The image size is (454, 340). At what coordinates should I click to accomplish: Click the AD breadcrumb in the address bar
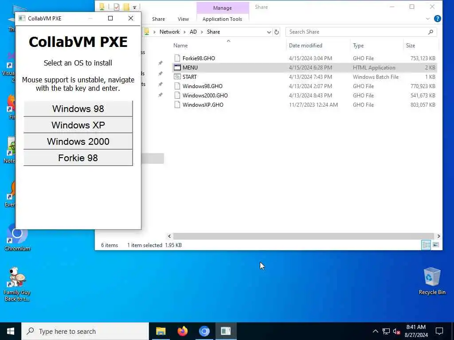tap(193, 32)
